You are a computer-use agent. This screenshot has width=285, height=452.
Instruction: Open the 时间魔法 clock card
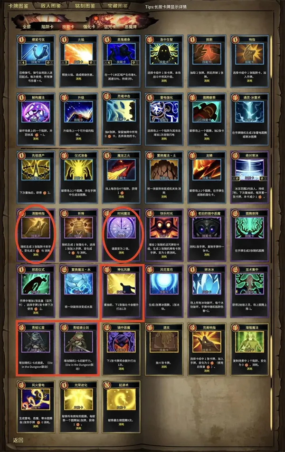click(x=121, y=235)
